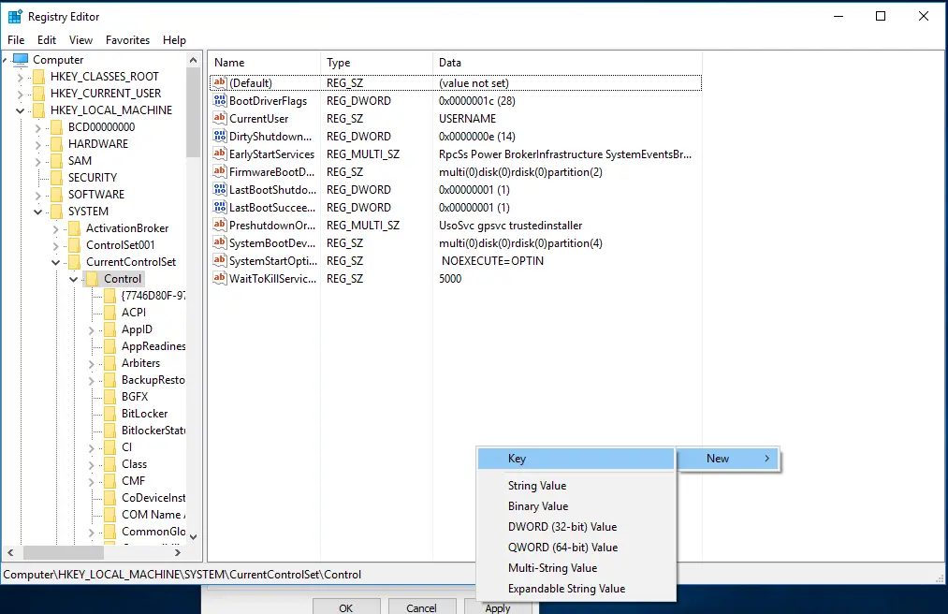Select the ActivationBroker key in tree
This screenshot has width=948, height=614.
point(127,228)
